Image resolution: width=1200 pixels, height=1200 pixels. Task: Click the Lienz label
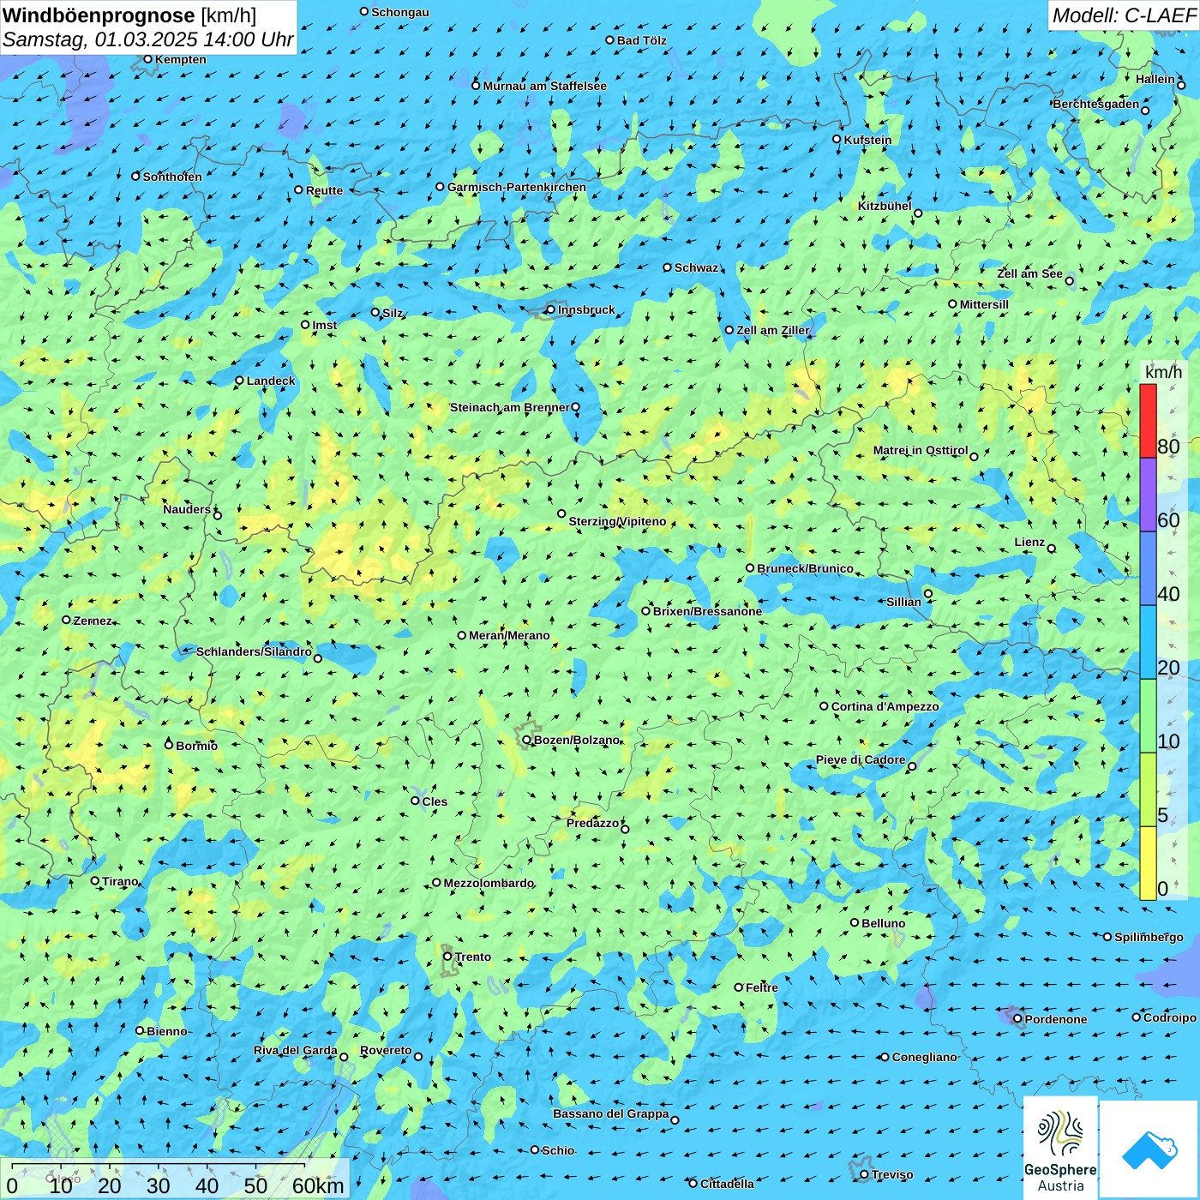[1029, 542]
